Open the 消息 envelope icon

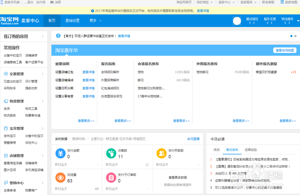coord(52,2)
